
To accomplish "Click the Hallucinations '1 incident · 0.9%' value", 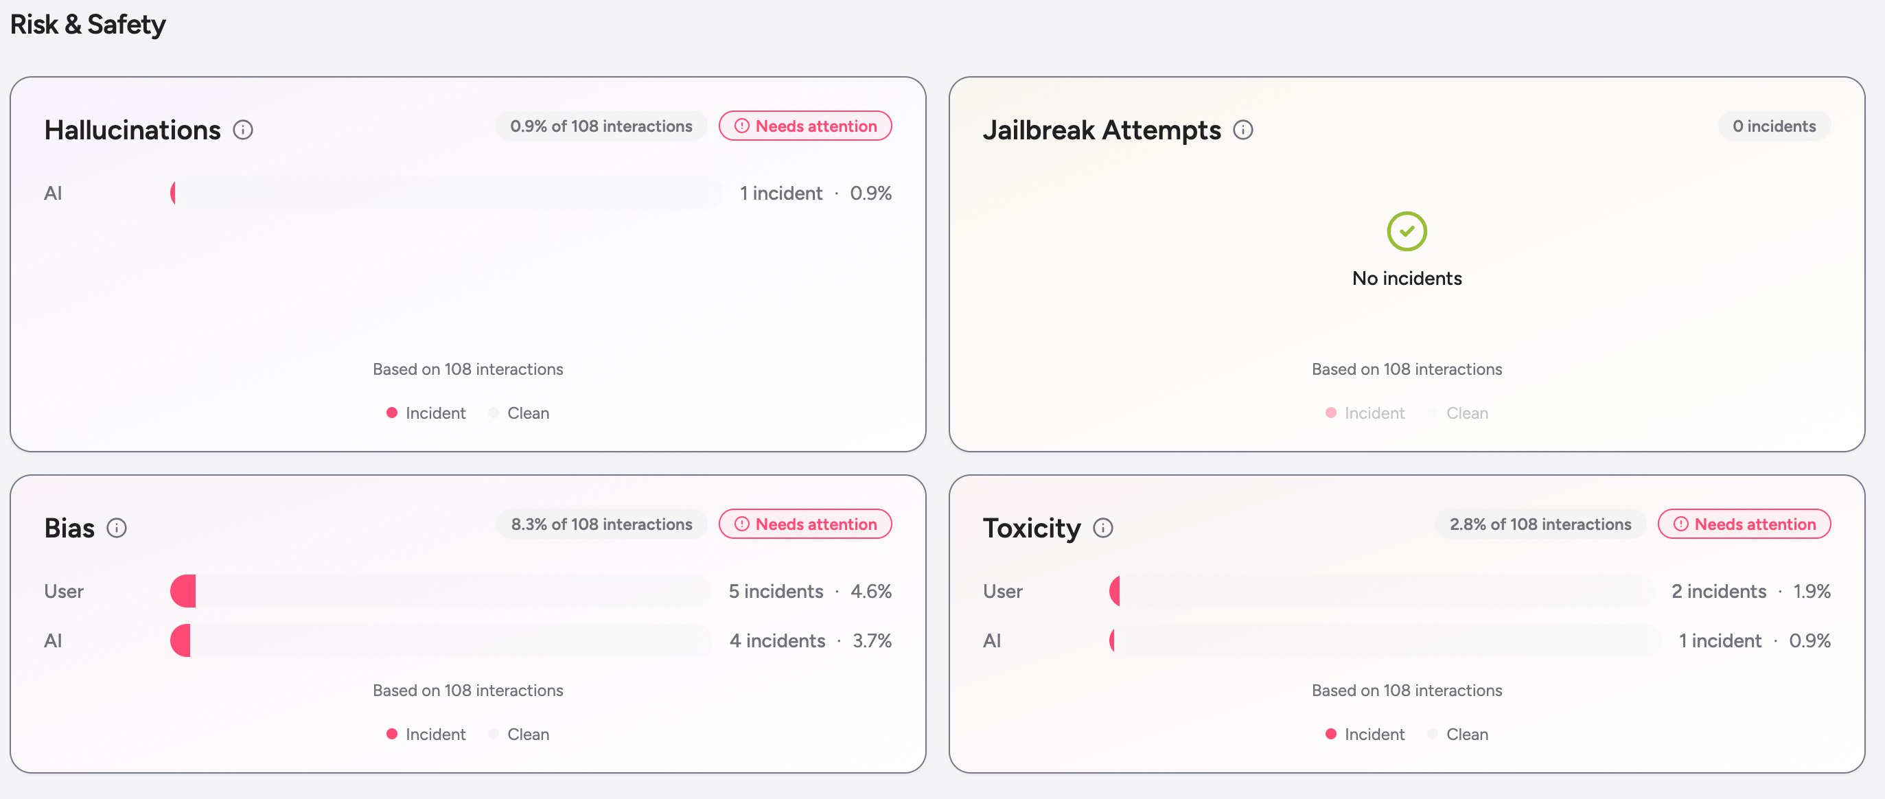I will tap(816, 193).
